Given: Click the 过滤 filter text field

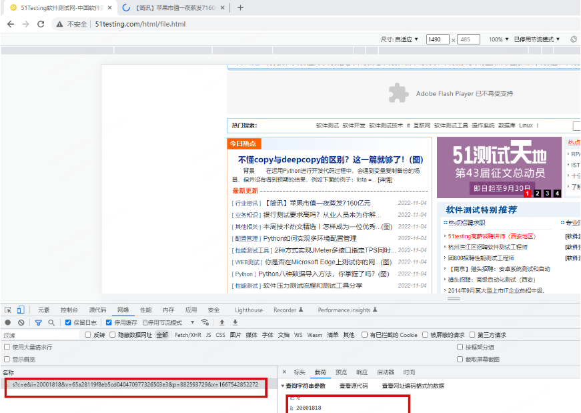Looking at the screenshot, I should pos(41,335).
